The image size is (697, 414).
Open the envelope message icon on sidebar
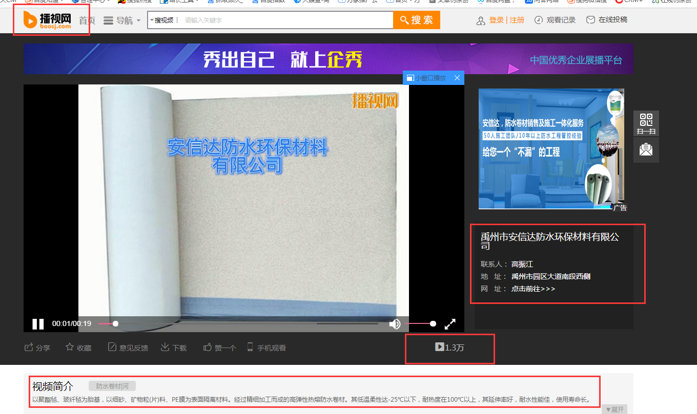tap(646, 150)
